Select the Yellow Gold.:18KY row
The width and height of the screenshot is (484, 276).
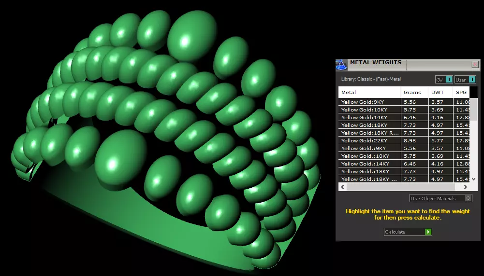(404, 171)
